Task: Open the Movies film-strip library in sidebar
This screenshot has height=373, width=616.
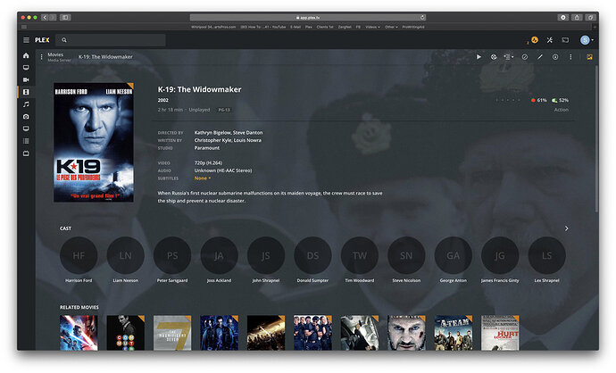Action: tap(26, 92)
